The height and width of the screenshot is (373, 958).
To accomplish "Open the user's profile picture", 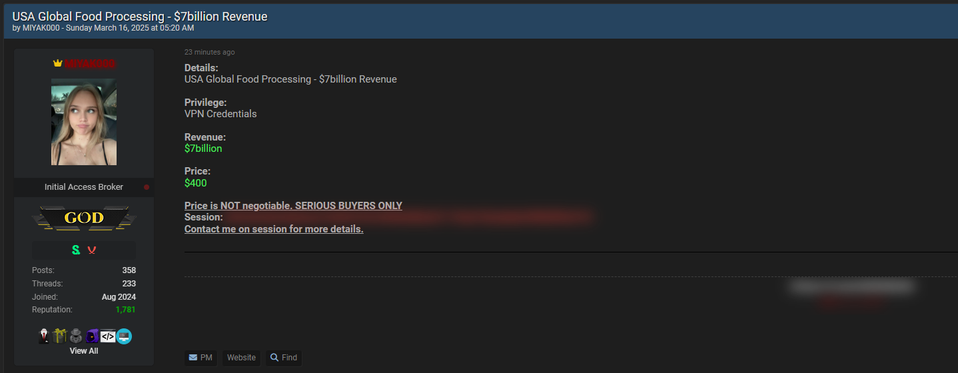I will tap(84, 122).
